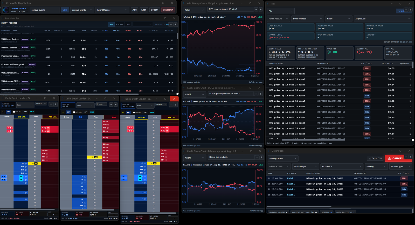415x225 pixels.
Task: Toggle LMT order type in 03:06 ladder
Action: point(69,112)
